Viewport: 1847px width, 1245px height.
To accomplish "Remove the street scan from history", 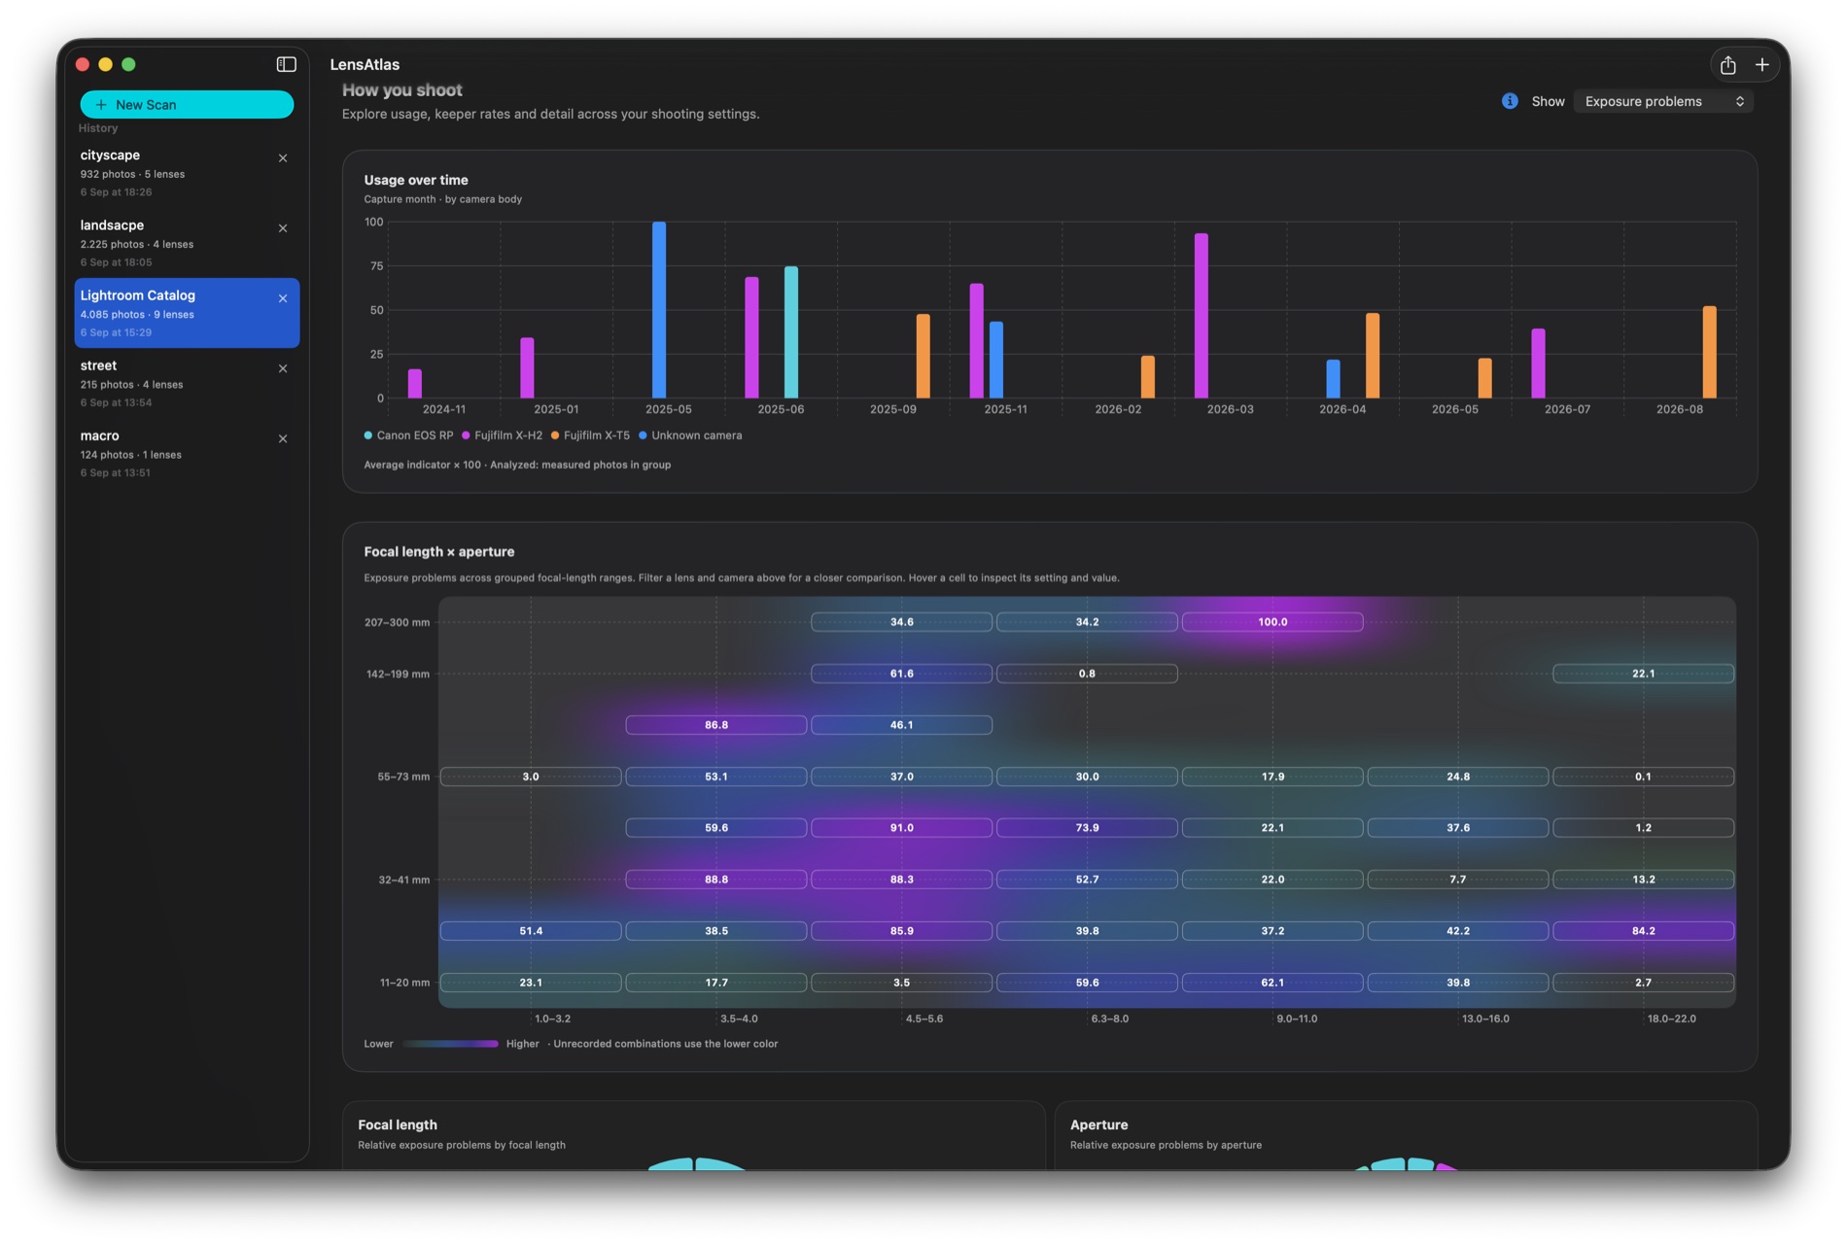I will [x=283, y=368].
